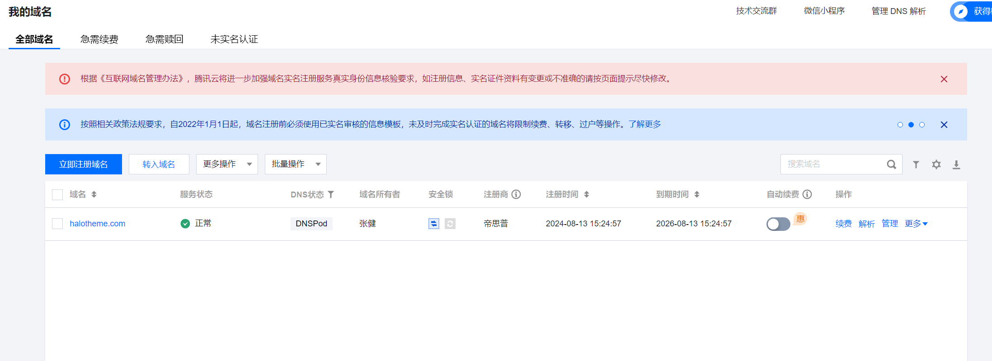Image resolution: width=992 pixels, height=361 pixels.
Task: Click the download export icon
Action: (x=956, y=164)
